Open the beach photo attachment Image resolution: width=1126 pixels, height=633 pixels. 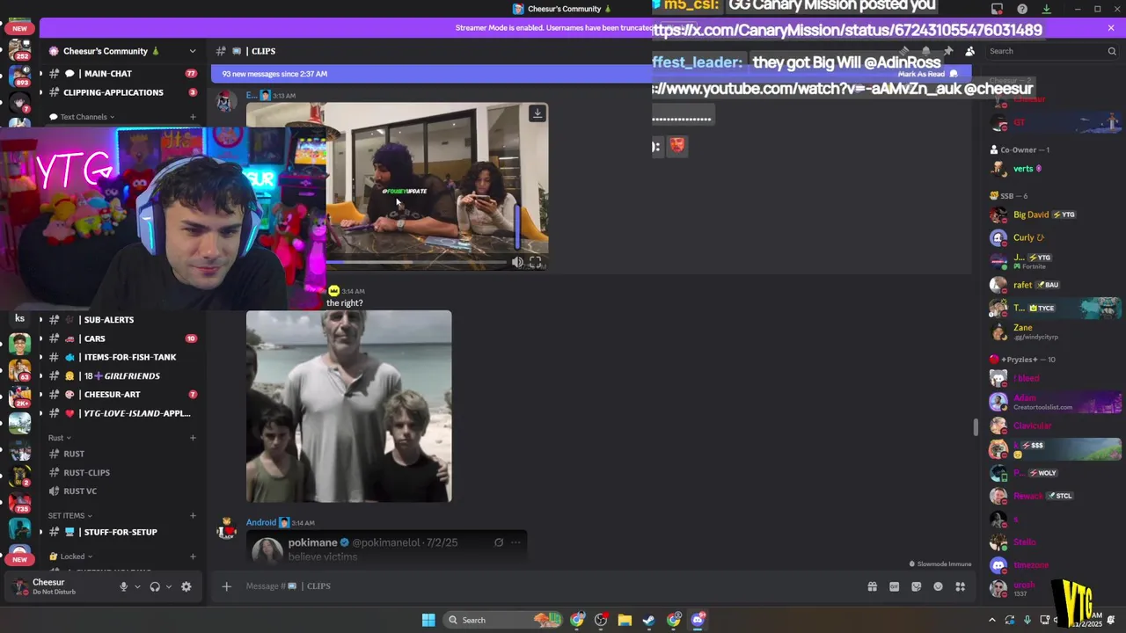pyautogui.click(x=349, y=406)
